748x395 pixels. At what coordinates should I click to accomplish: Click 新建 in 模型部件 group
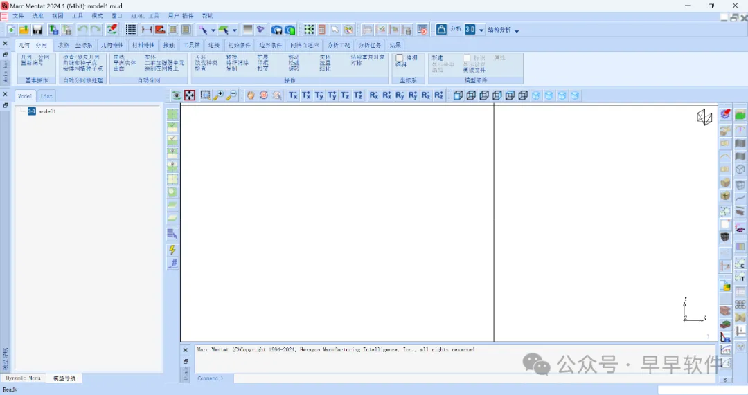coord(438,57)
